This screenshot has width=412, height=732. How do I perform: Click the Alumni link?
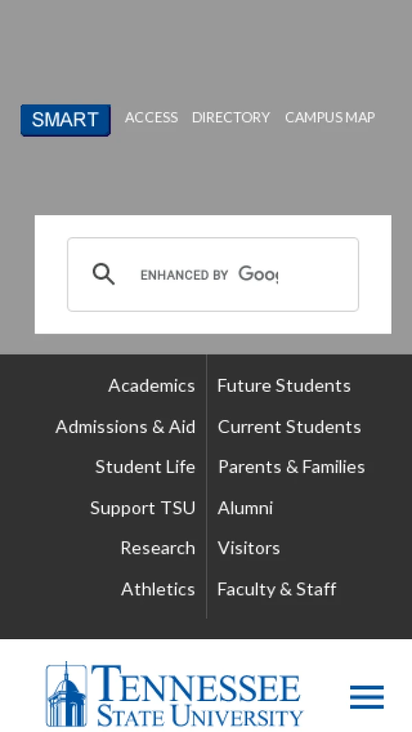pos(245,508)
